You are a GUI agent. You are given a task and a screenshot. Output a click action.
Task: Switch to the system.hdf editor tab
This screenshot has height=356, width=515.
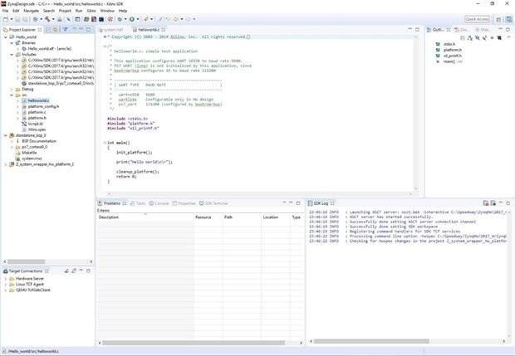coord(112,29)
